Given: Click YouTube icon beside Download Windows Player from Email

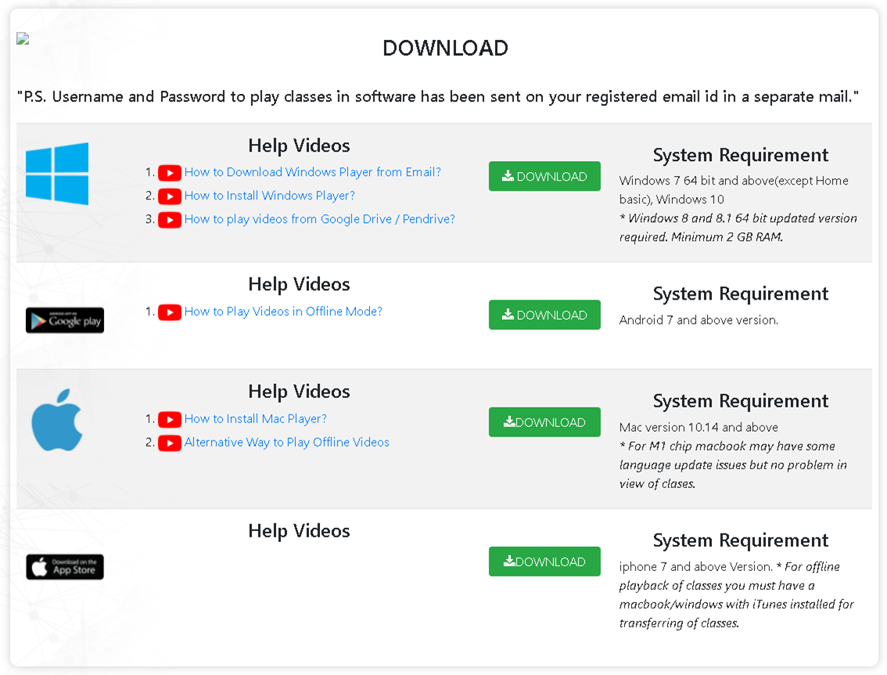Looking at the screenshot, I should [x=170, y=173].
